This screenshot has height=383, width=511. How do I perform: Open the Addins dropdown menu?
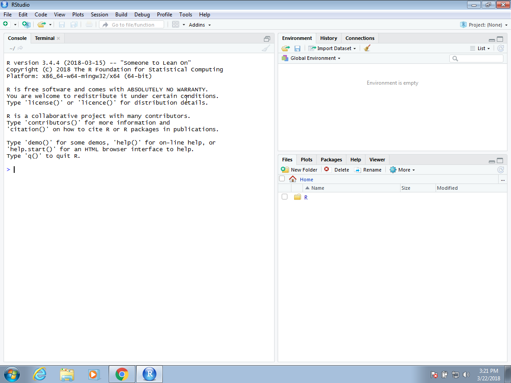pos(200,25)
